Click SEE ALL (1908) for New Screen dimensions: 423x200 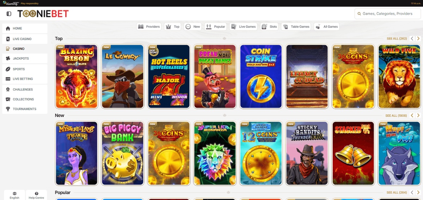(x=396, y=116)
